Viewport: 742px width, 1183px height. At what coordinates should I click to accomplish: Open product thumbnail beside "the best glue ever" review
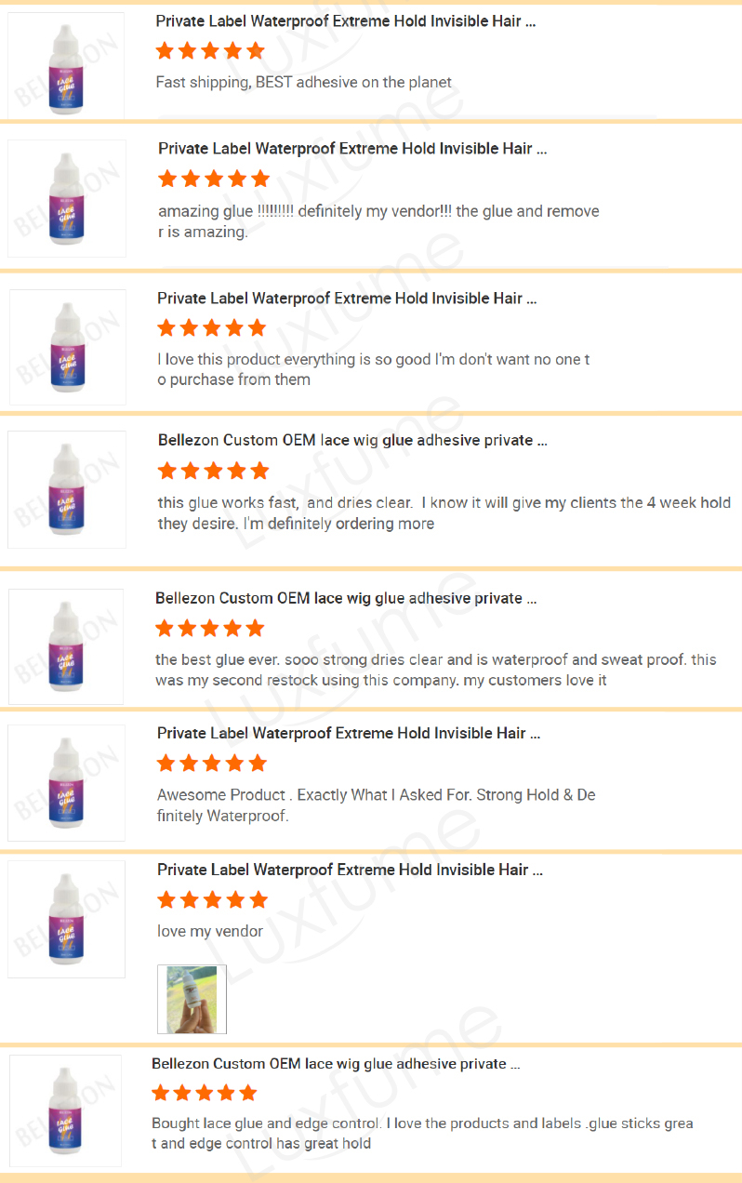[x=67, y=646]
